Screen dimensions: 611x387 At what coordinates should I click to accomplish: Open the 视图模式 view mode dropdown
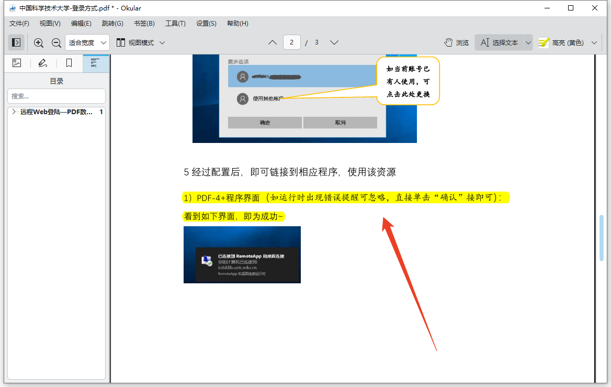[x=141, y=42]
